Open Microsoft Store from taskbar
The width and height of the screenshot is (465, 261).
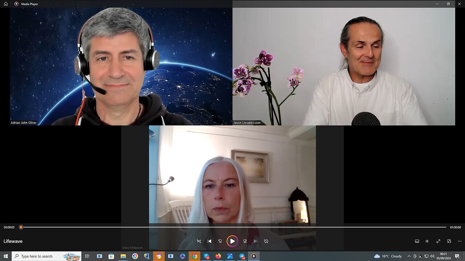[111, 256]
